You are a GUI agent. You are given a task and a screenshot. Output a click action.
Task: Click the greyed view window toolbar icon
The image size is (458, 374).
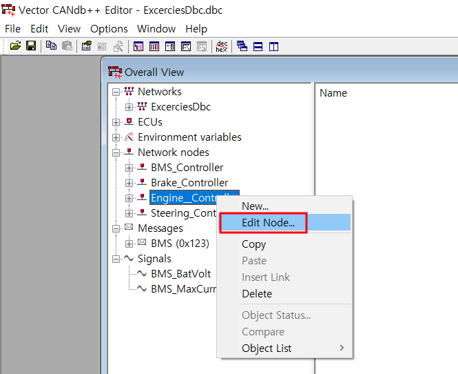202,46
